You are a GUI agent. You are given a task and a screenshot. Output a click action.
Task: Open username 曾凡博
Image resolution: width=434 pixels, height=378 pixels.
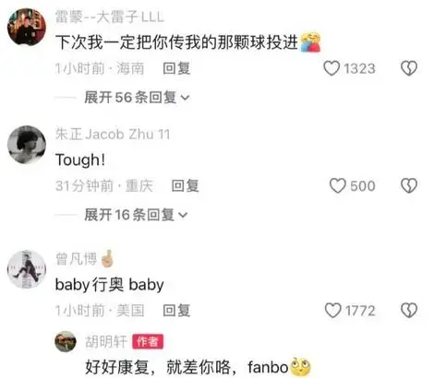coord(76,259)
